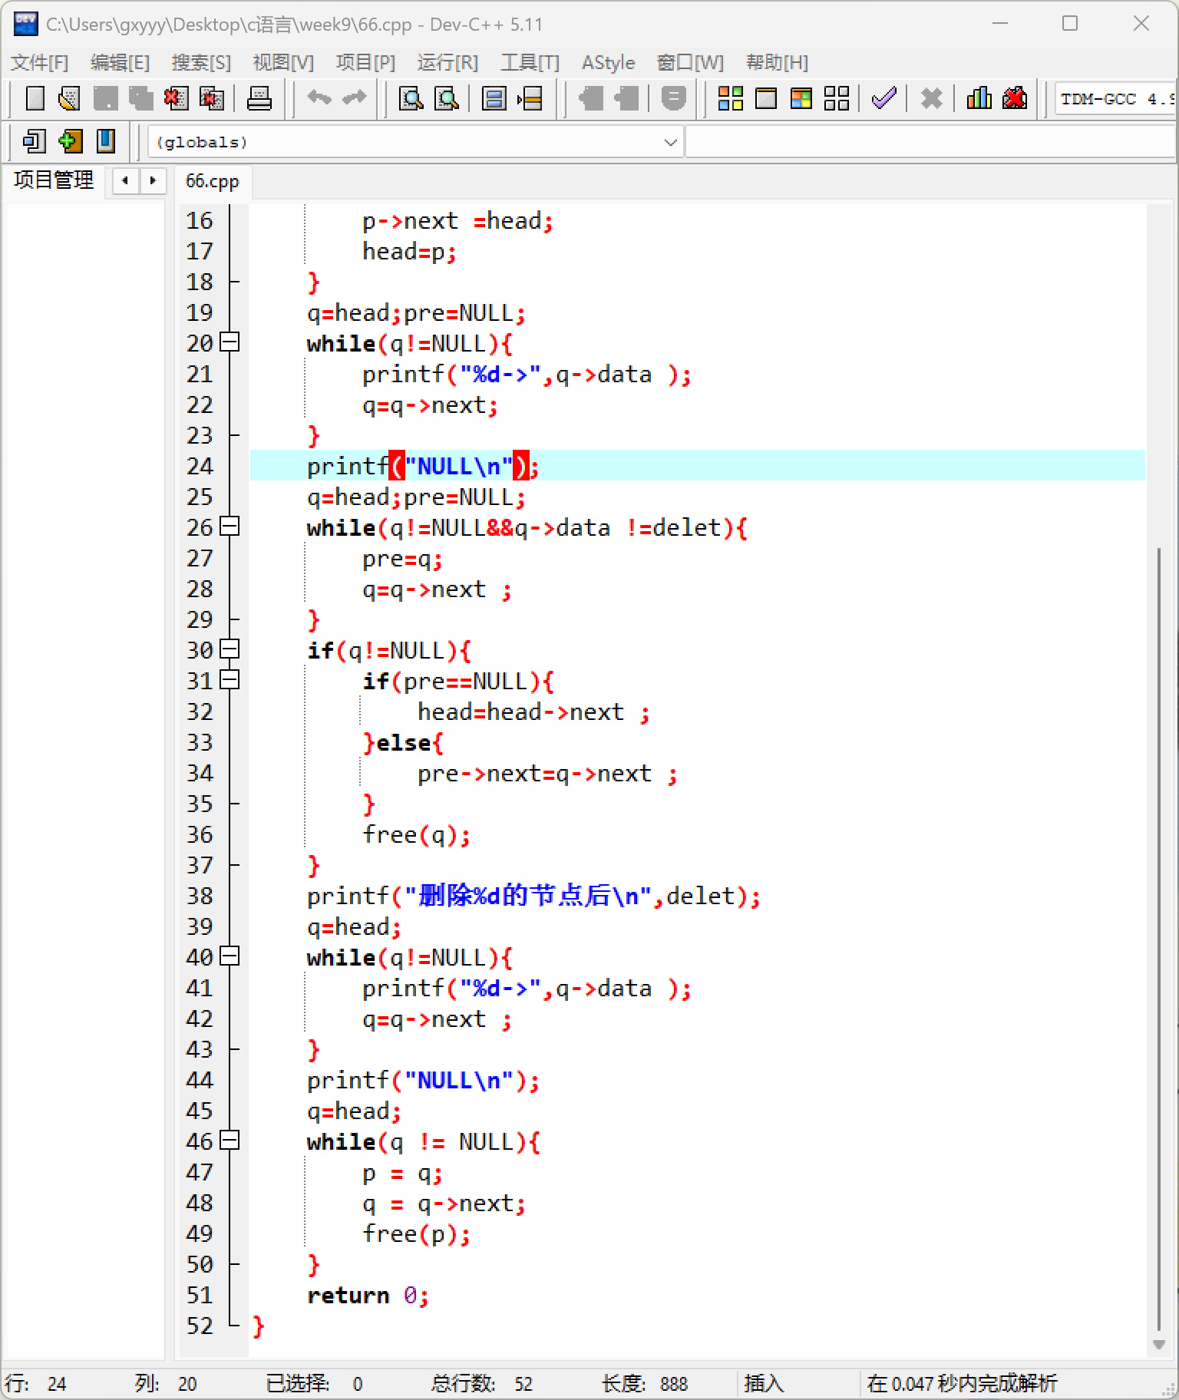
Task: Collapse the while loop fold at line 40
Action: (230, 956)
